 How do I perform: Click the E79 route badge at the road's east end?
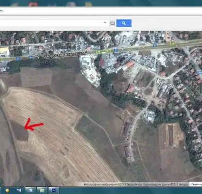pyautogui.click(x=173, y=44)
